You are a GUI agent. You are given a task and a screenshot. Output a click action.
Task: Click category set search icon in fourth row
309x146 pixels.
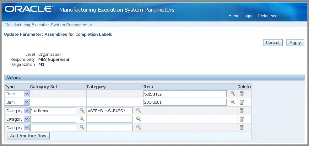[82, 119]
